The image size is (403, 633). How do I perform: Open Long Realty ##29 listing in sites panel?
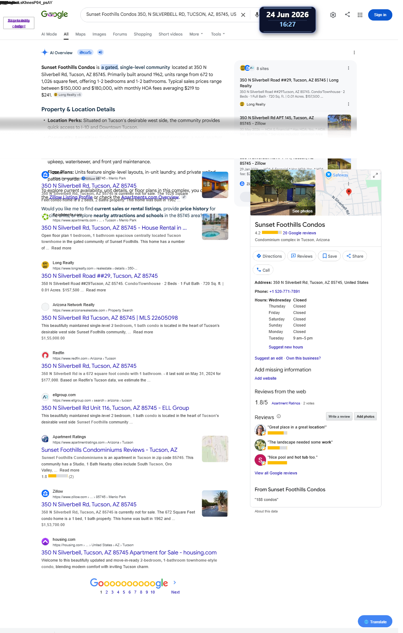[289, 83]
